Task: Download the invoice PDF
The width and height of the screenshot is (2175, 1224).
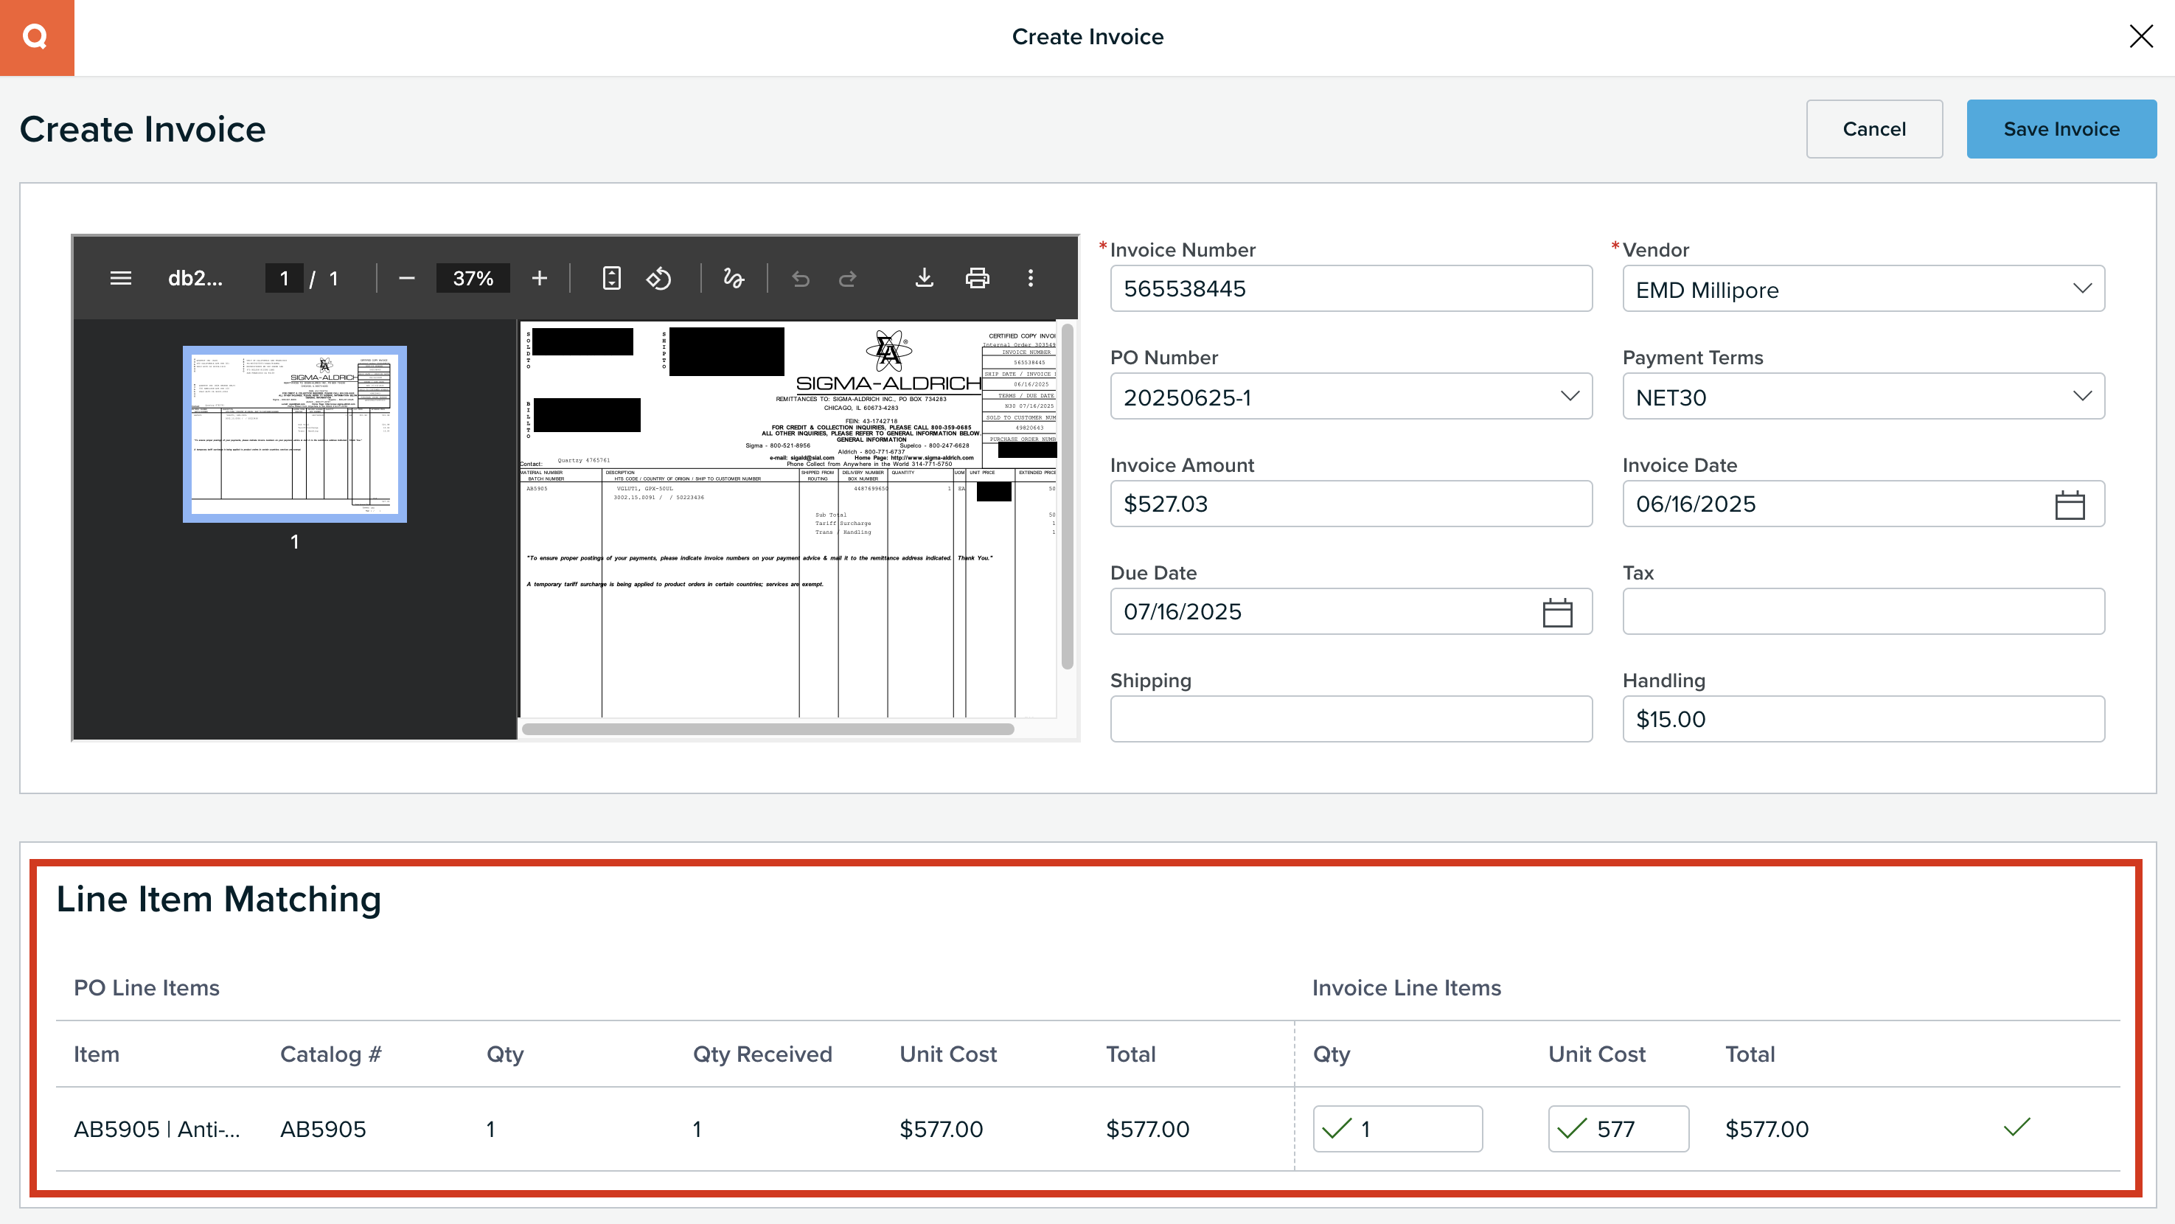Action: 925,278
